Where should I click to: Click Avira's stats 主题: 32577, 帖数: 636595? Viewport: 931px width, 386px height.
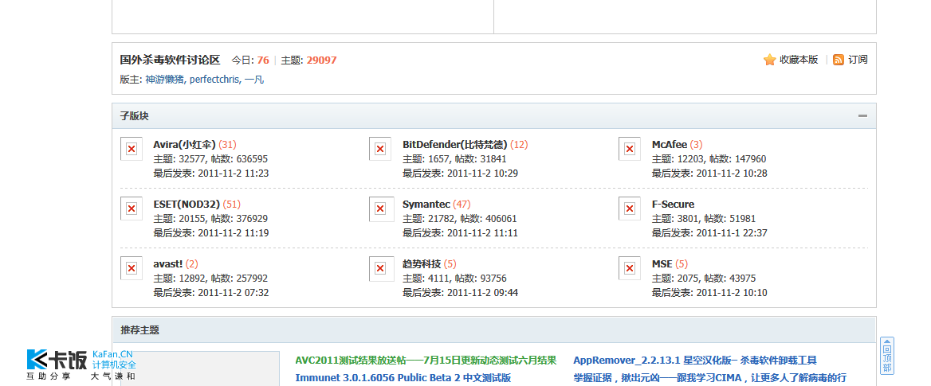click(210, 159)
